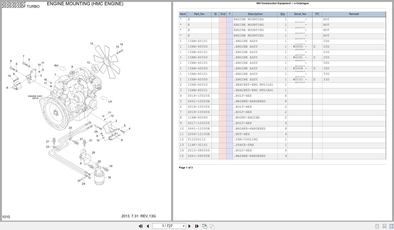Click the ITC column header
Screen dimensions: 394x230
[x=317, y=14]
